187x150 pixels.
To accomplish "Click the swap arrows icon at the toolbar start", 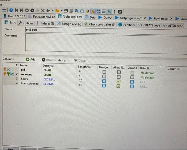I will click(4, 10).
